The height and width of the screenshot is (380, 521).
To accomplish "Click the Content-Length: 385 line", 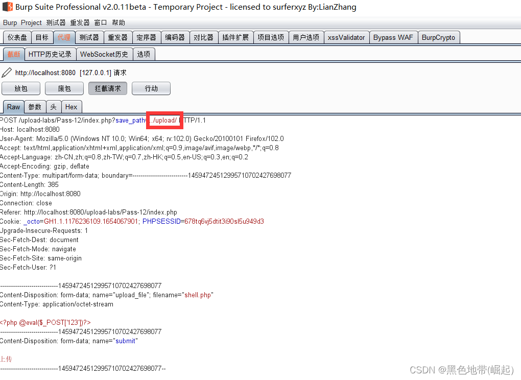I will tap(29, 185).
